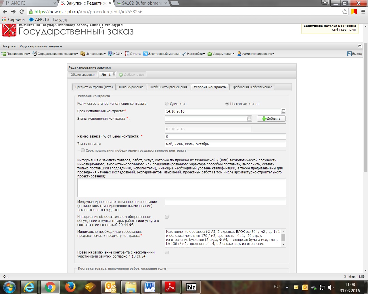368x294 pixels.
Task: Open Отчеты section
Action: [133, 54]
